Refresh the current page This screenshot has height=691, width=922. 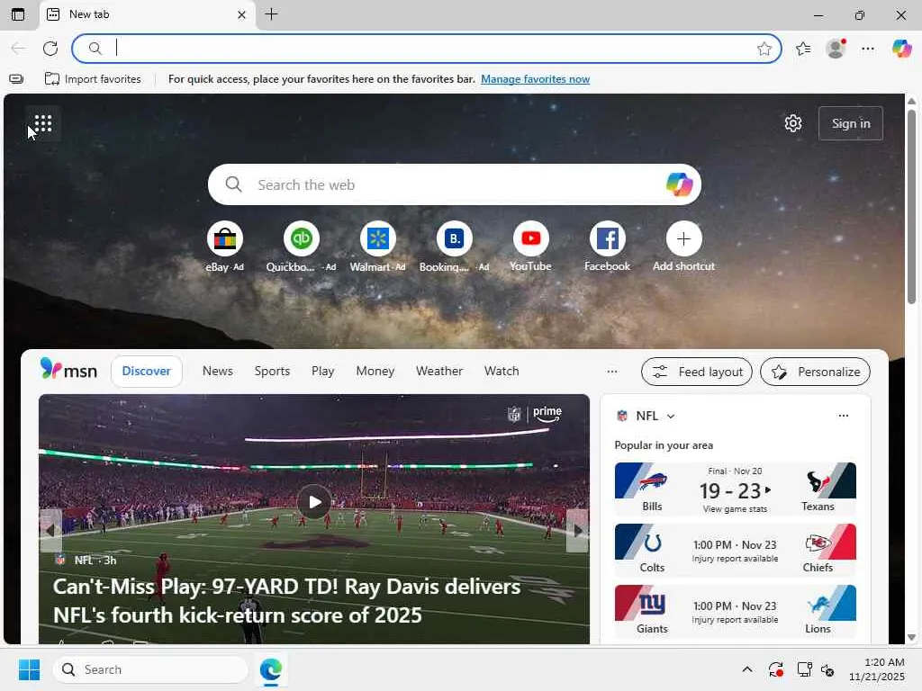point(50,49)
